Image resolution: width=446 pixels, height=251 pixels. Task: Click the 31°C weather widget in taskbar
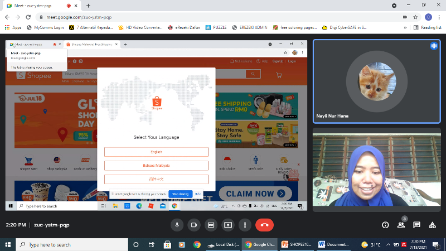coord(371,244)
